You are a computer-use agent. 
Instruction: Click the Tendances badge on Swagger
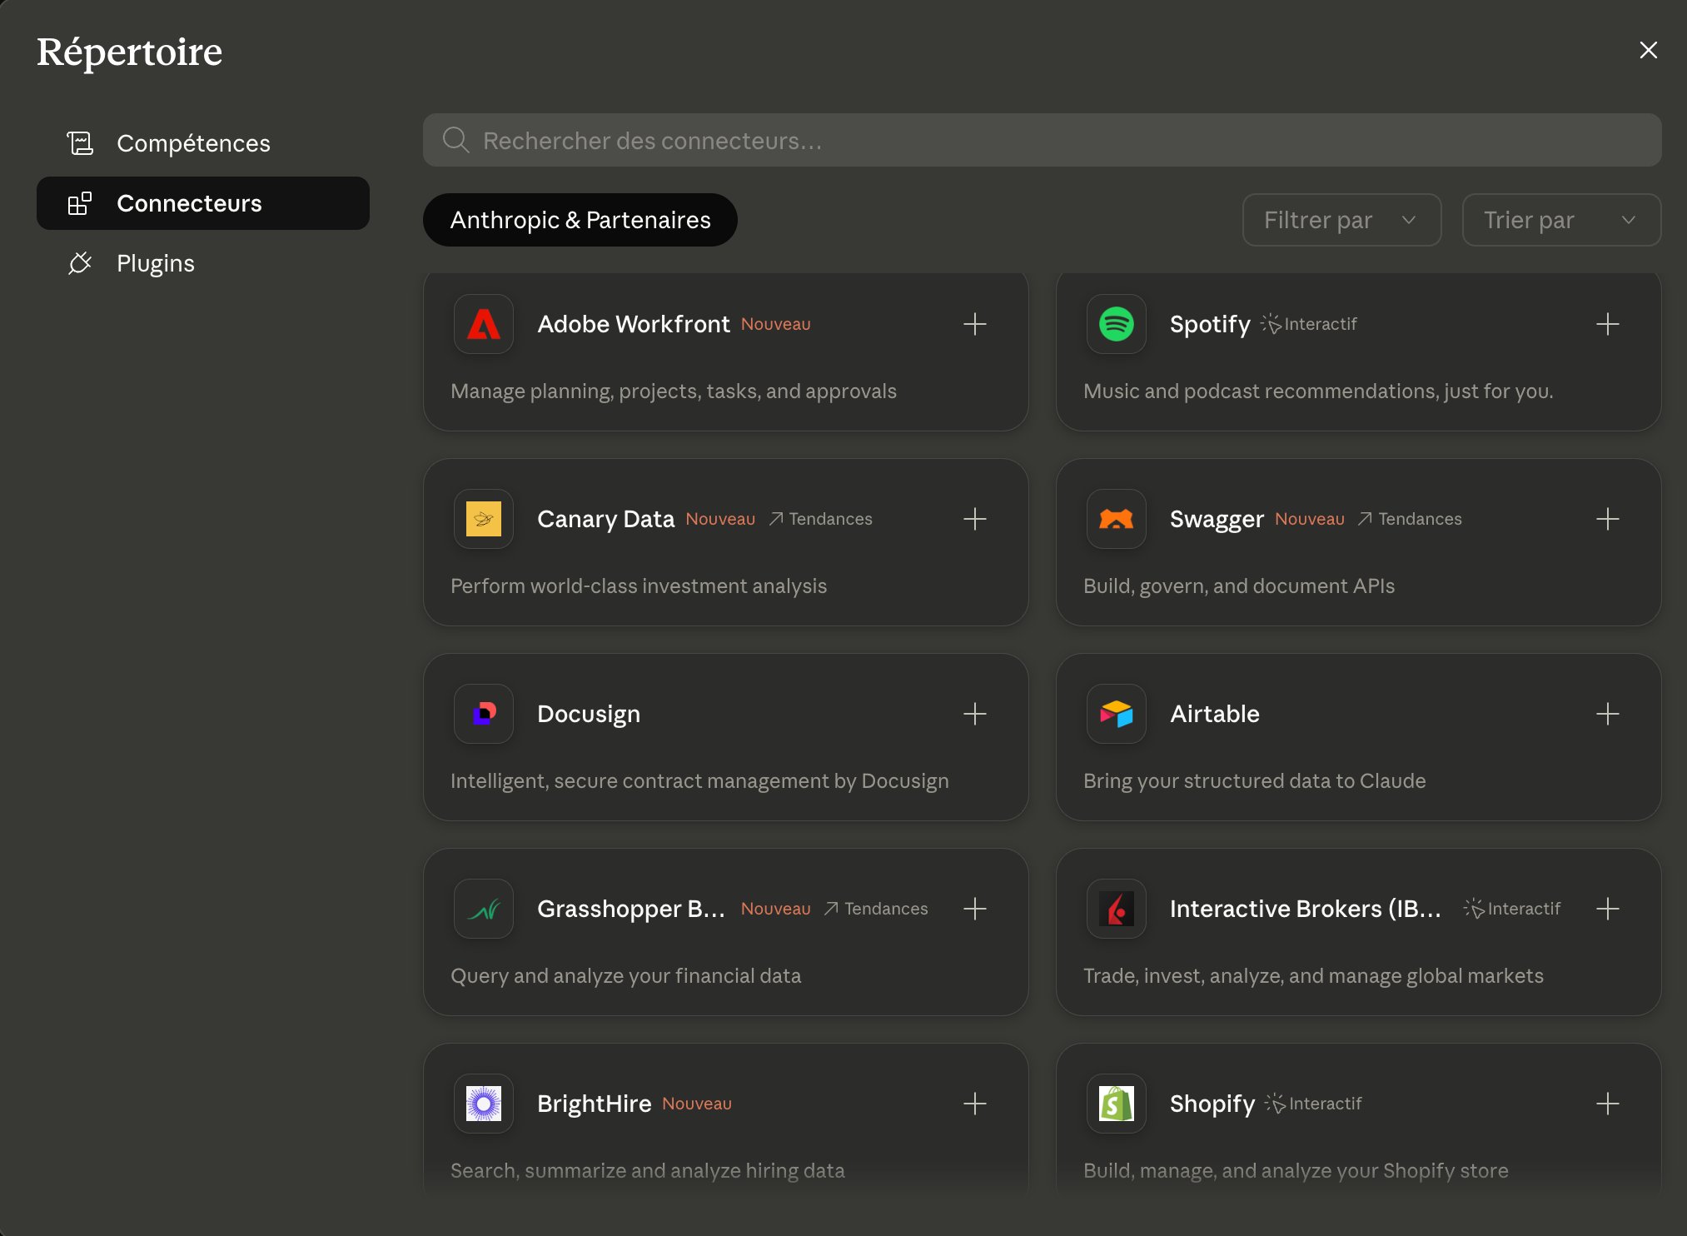pos(1410,519)
